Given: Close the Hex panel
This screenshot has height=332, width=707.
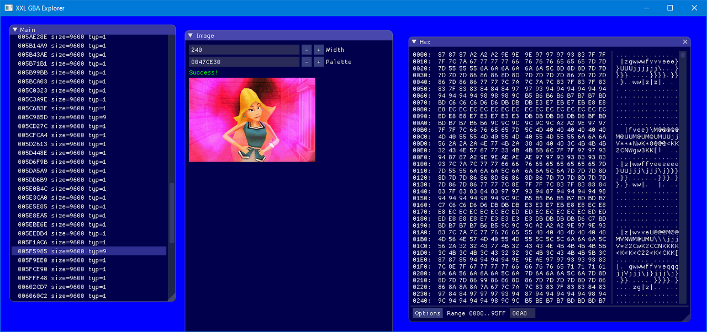Looking at the screenshot, I should (x=685, y=42).
